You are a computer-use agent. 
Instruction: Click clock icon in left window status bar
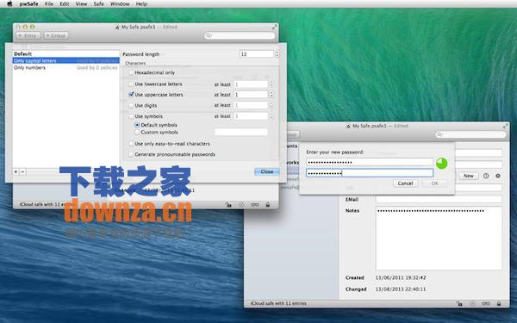point(241,205)
